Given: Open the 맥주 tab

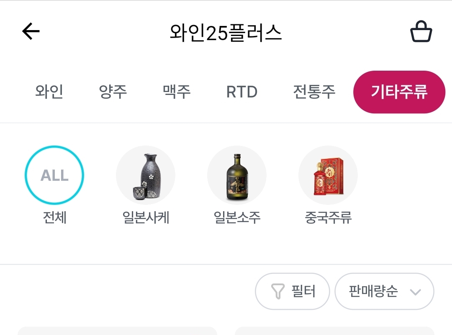Looking at the screenshot, I should click(177, 92).
